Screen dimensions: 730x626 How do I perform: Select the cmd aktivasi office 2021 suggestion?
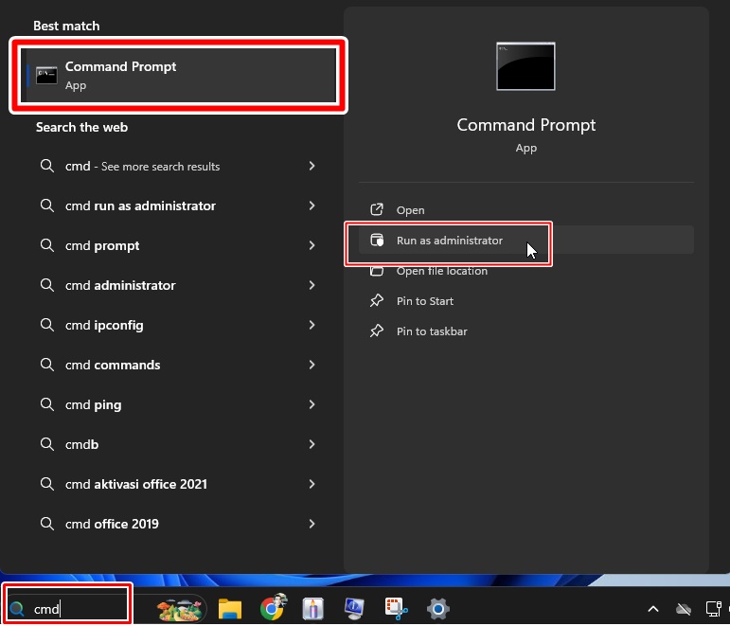178,484
